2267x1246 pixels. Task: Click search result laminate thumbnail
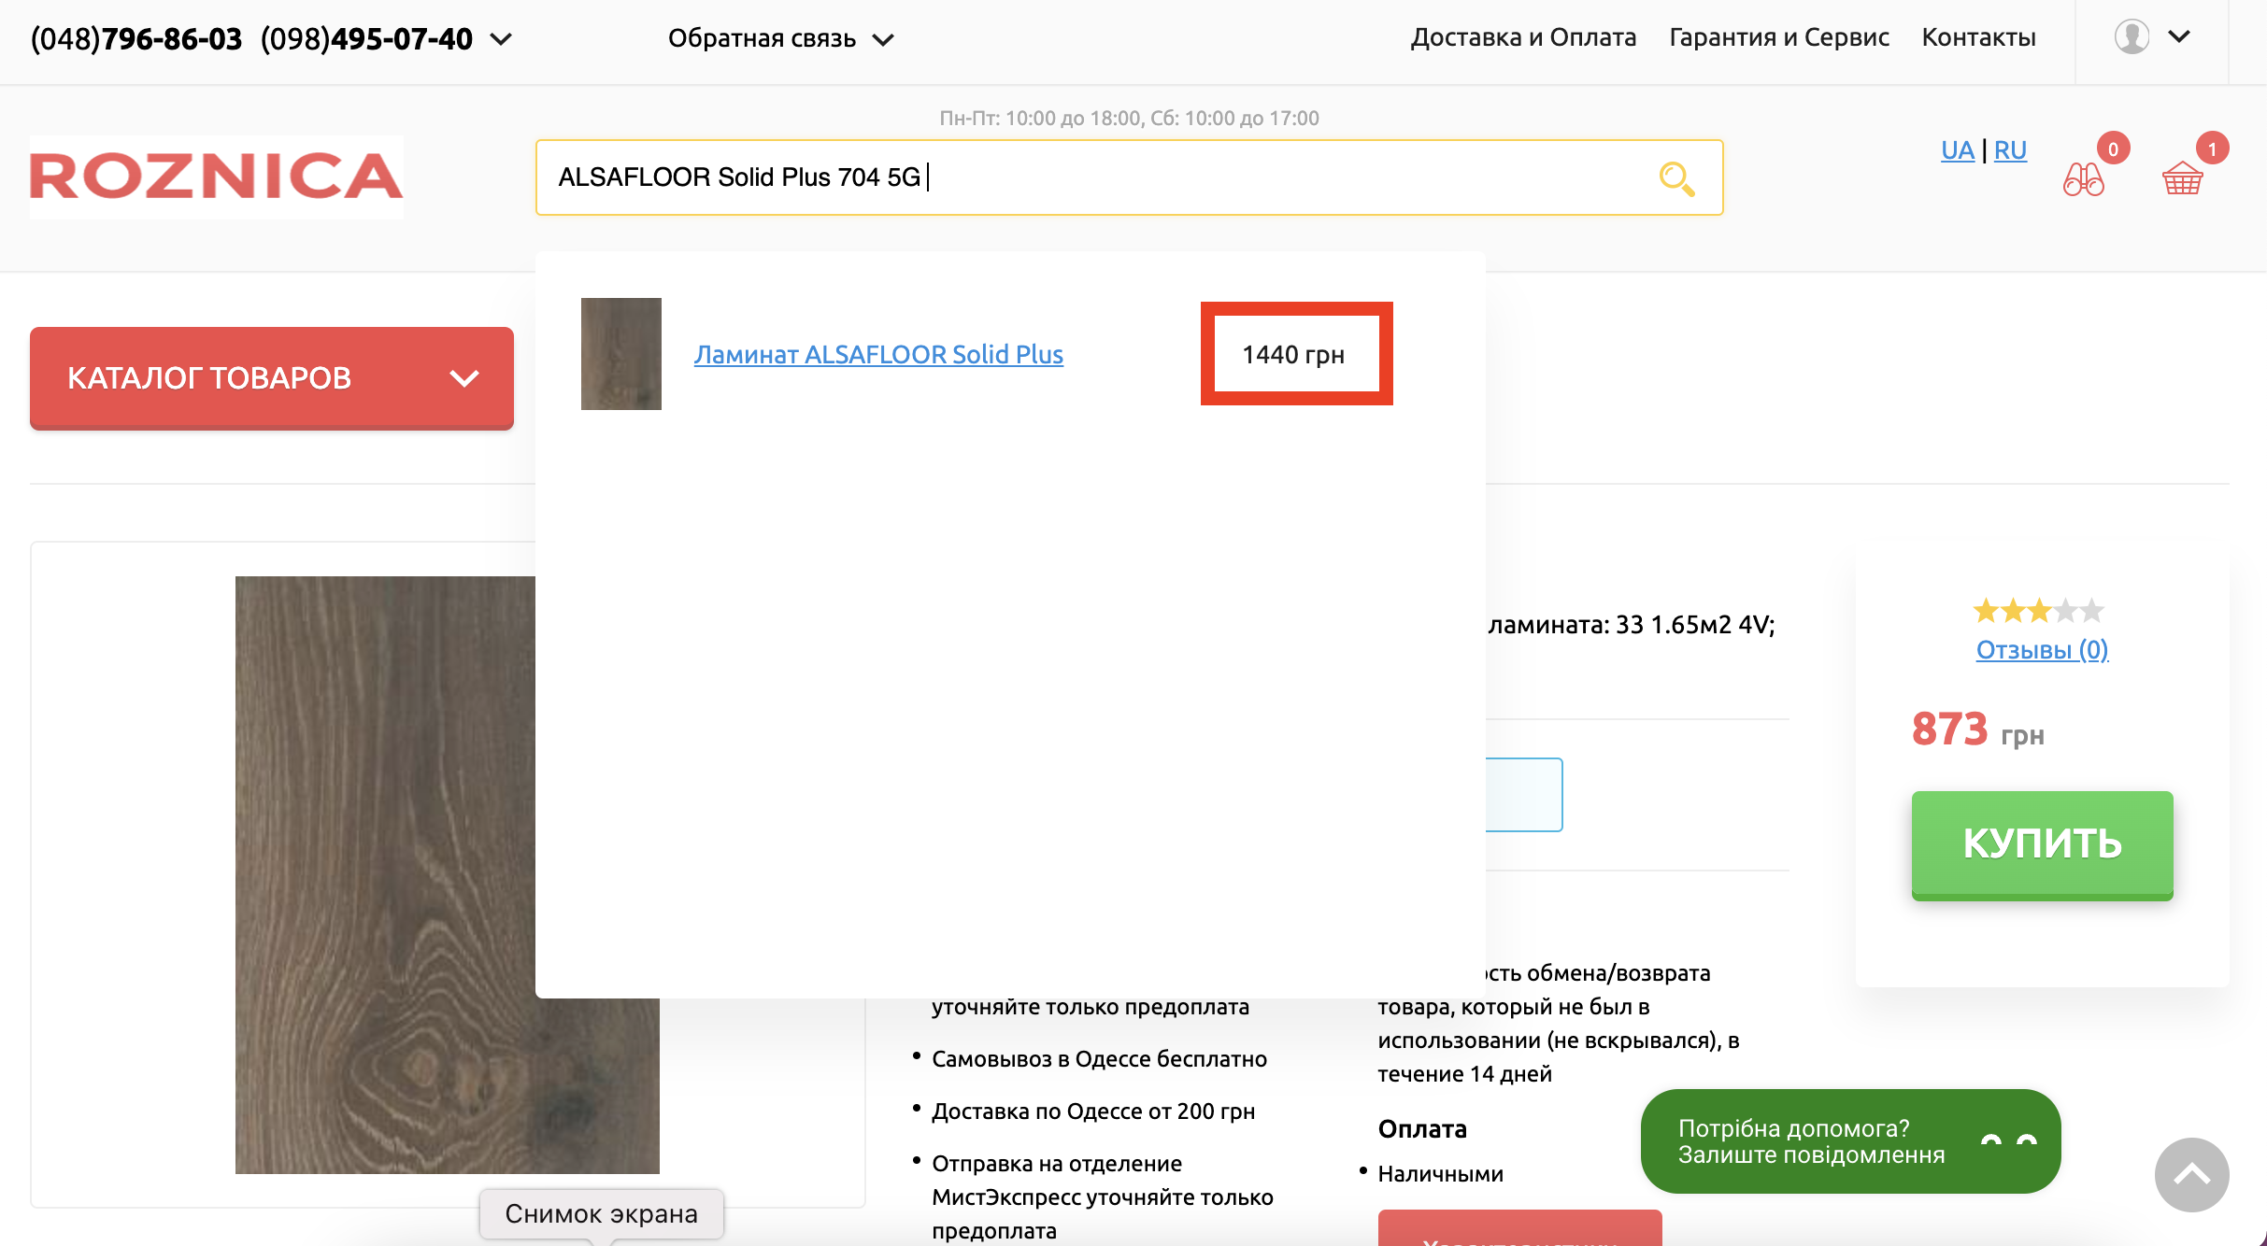[x=621, y=354]
